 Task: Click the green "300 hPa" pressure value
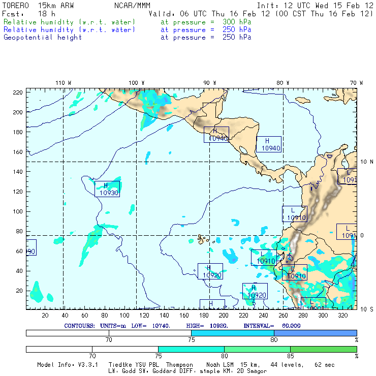point(237,22)
